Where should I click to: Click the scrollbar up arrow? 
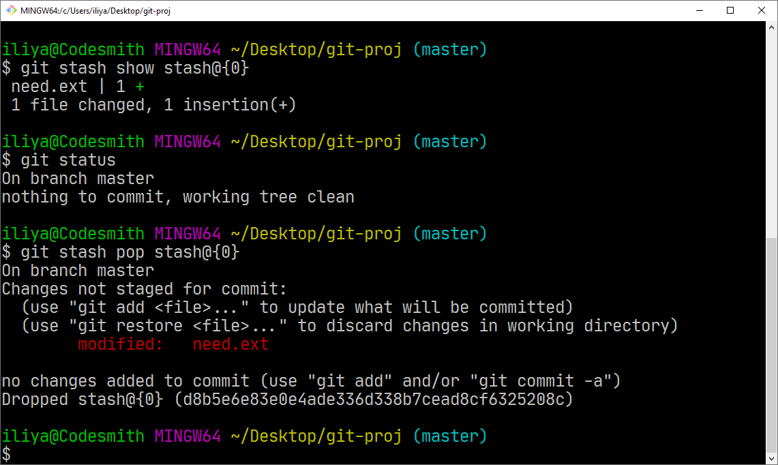[772, 28]
